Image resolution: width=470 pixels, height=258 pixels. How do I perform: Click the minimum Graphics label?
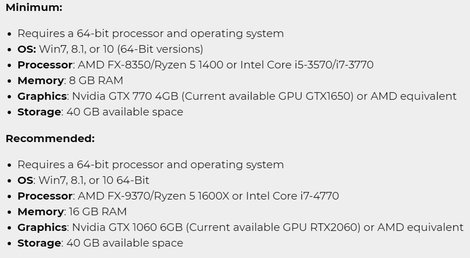point(42,96)
